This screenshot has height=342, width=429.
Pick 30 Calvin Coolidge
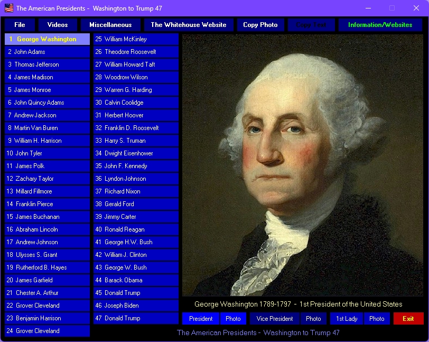click(x=136, y=103)
